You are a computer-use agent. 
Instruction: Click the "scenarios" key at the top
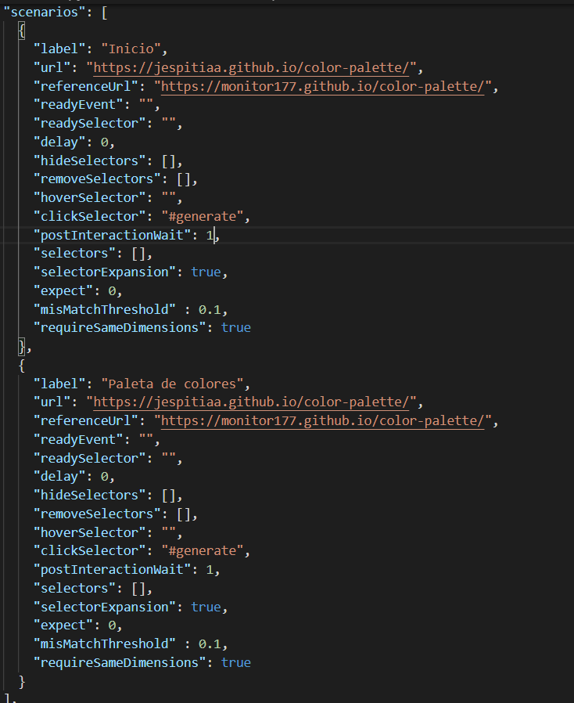[x=45, y=12]
